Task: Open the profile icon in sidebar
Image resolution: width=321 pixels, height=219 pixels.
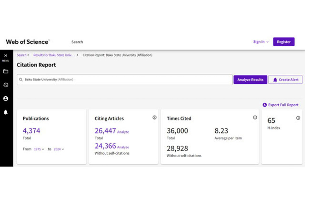Action: (6, 98)
